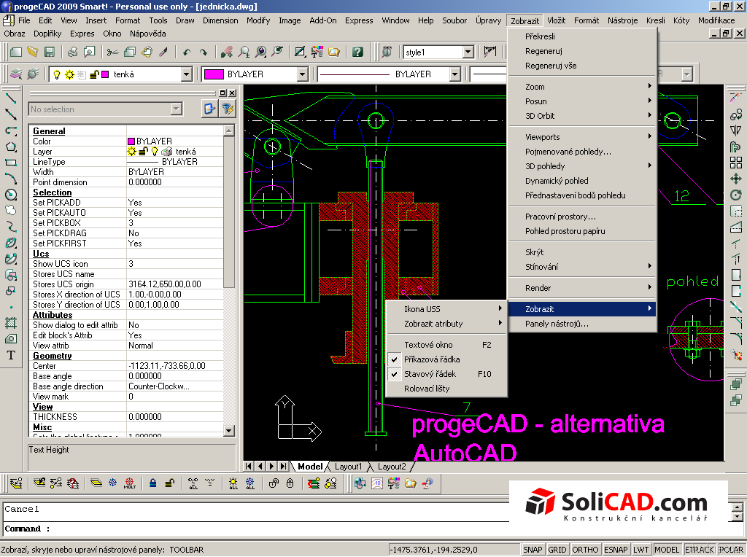Choose Panely nástrojů… menu entry
Image resolution: width=747 pixels, height=557 pixels.
tap(557, 324)
